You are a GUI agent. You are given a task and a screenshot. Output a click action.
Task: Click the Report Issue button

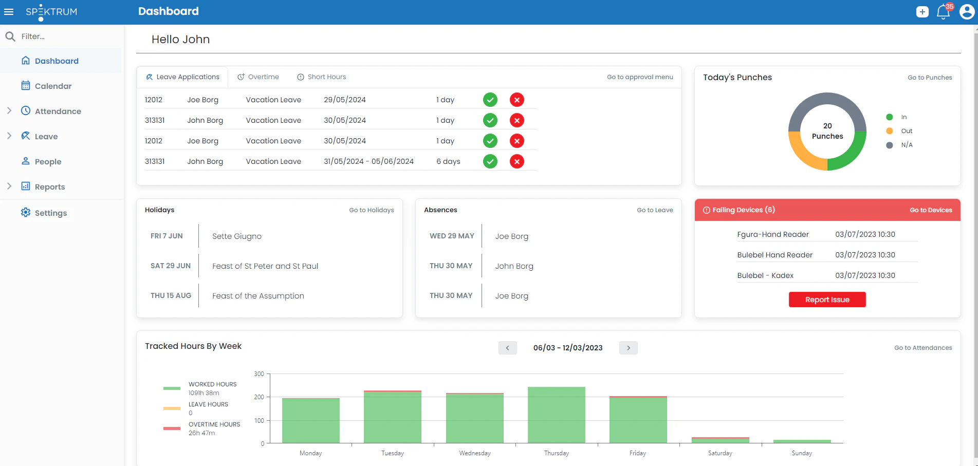click(827, 300)
